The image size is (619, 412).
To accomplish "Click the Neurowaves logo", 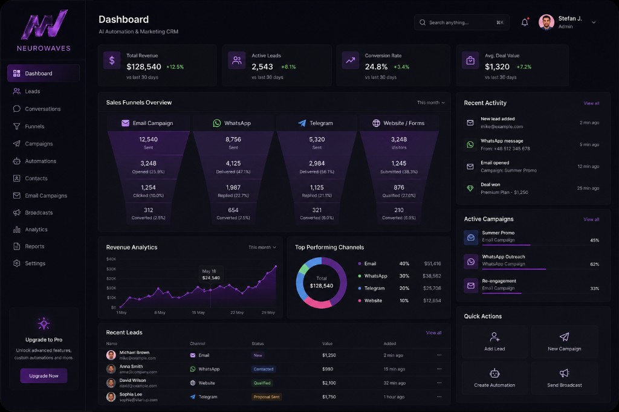I will tap(44, 31).
